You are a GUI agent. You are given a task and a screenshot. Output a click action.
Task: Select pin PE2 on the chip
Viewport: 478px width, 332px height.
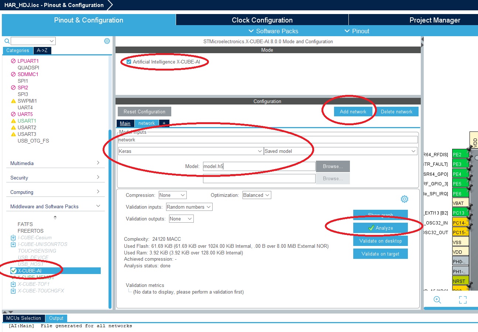pyautogui.click(x=460, y=154)
